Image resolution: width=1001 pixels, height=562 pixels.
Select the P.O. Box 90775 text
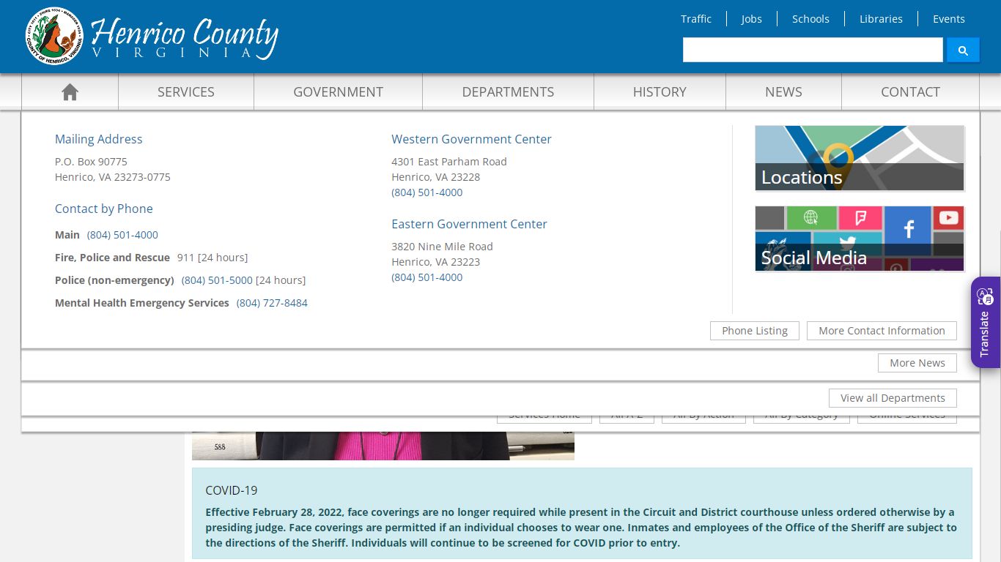91,162
